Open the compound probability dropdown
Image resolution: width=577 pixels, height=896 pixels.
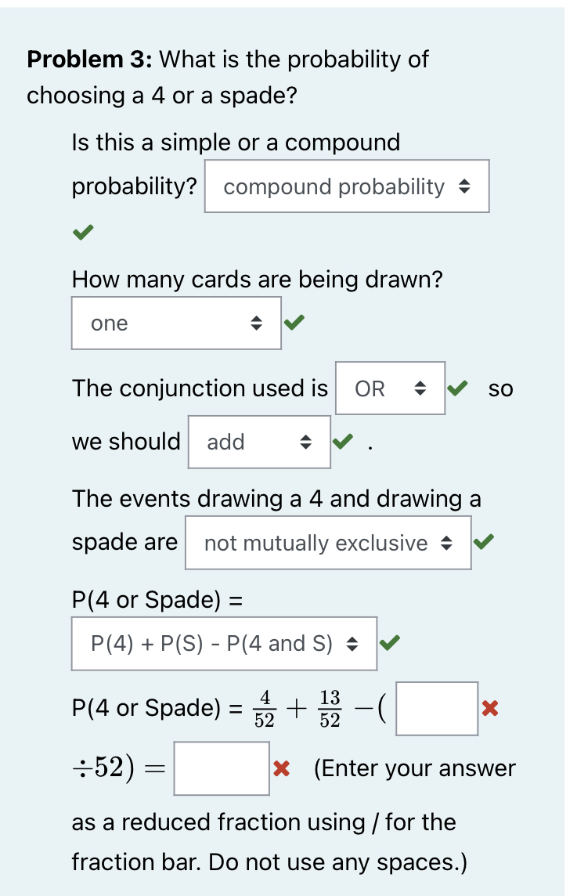tap(347, 186)
